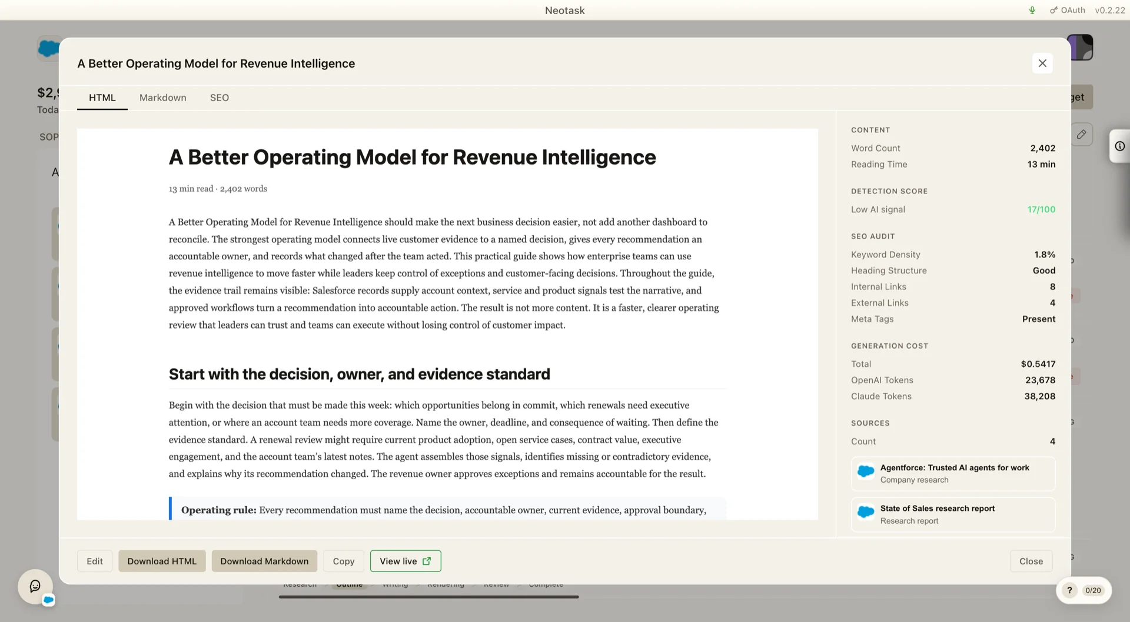Click the 'Start with the decision' heading
1130x622 pixels.
click(359, 374)
